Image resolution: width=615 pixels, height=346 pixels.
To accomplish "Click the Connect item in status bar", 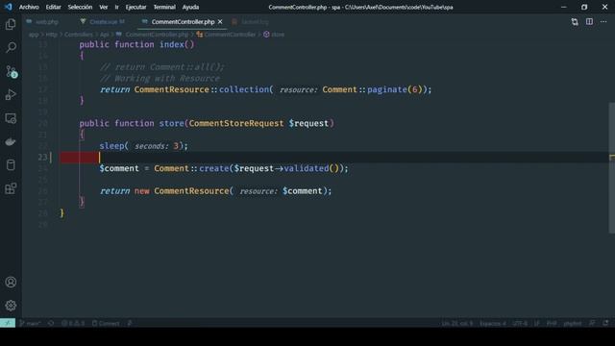I will [x=106, y=324].
